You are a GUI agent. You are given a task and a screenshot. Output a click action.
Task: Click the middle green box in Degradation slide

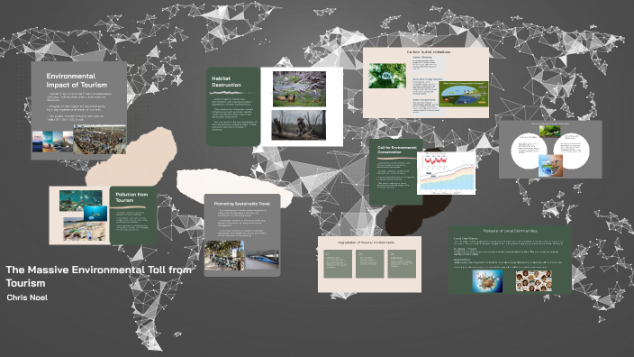pyautogui.click(x=369, y=264)
